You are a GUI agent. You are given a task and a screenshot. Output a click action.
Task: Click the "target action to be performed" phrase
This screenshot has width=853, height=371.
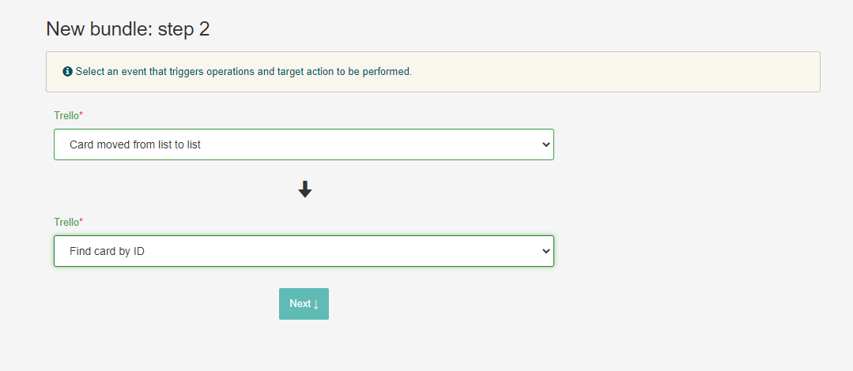tap(344, 72)
